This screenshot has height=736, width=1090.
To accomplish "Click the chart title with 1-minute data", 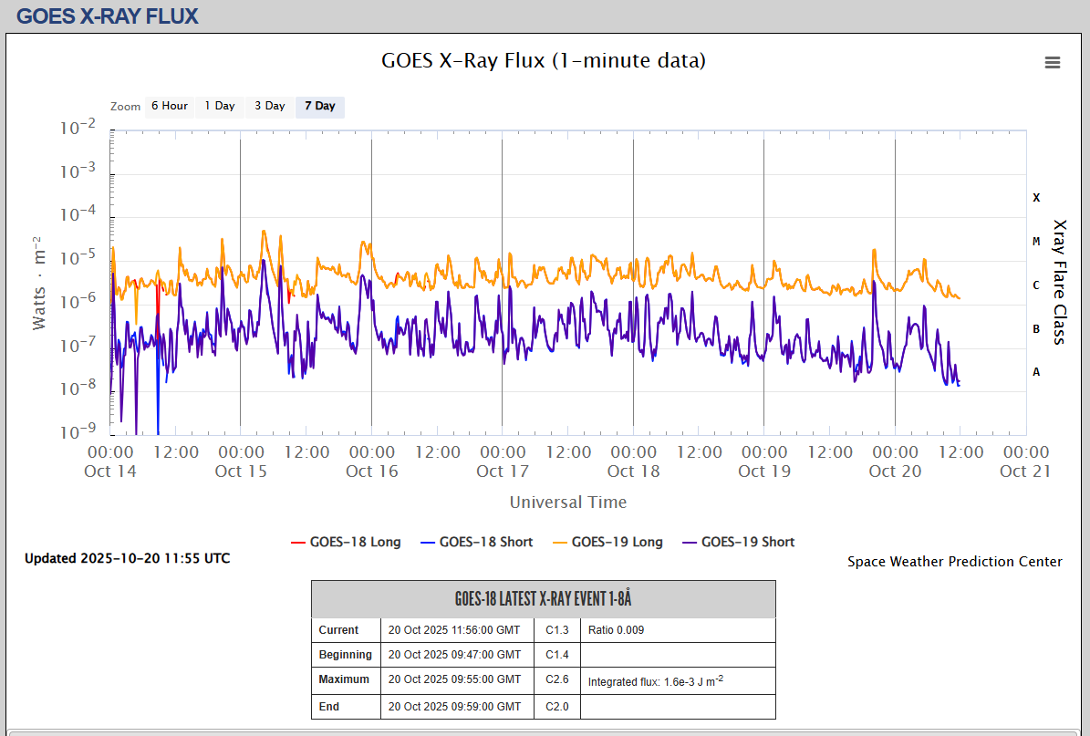I will pyautogui.click(x=543, y=61).
